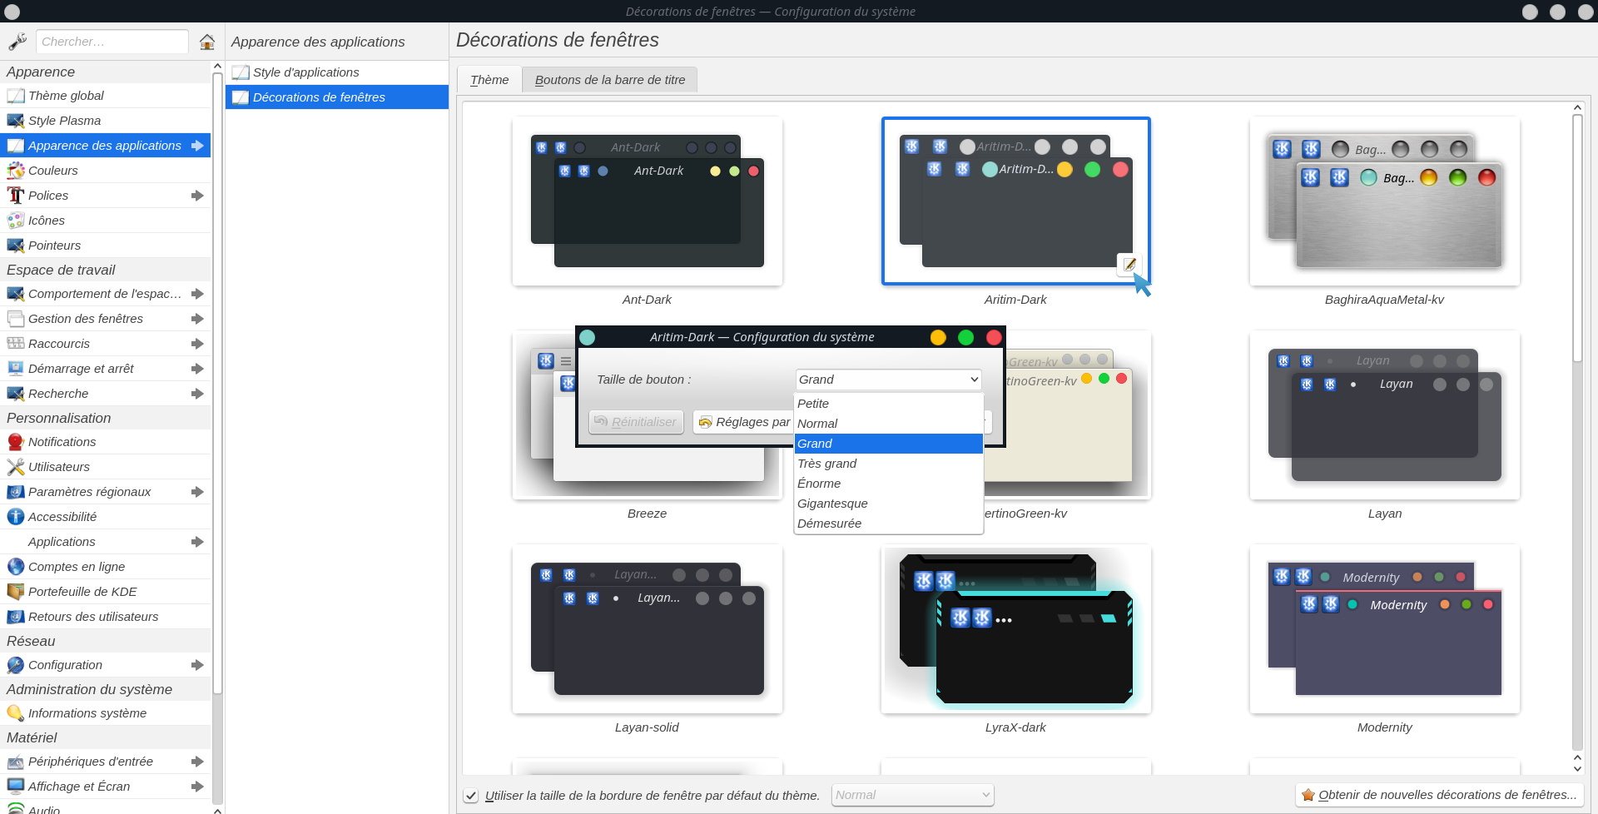The image size is (1598, 814).
Task: Click the Chercher search field
Action: click(x=112, y=42)
